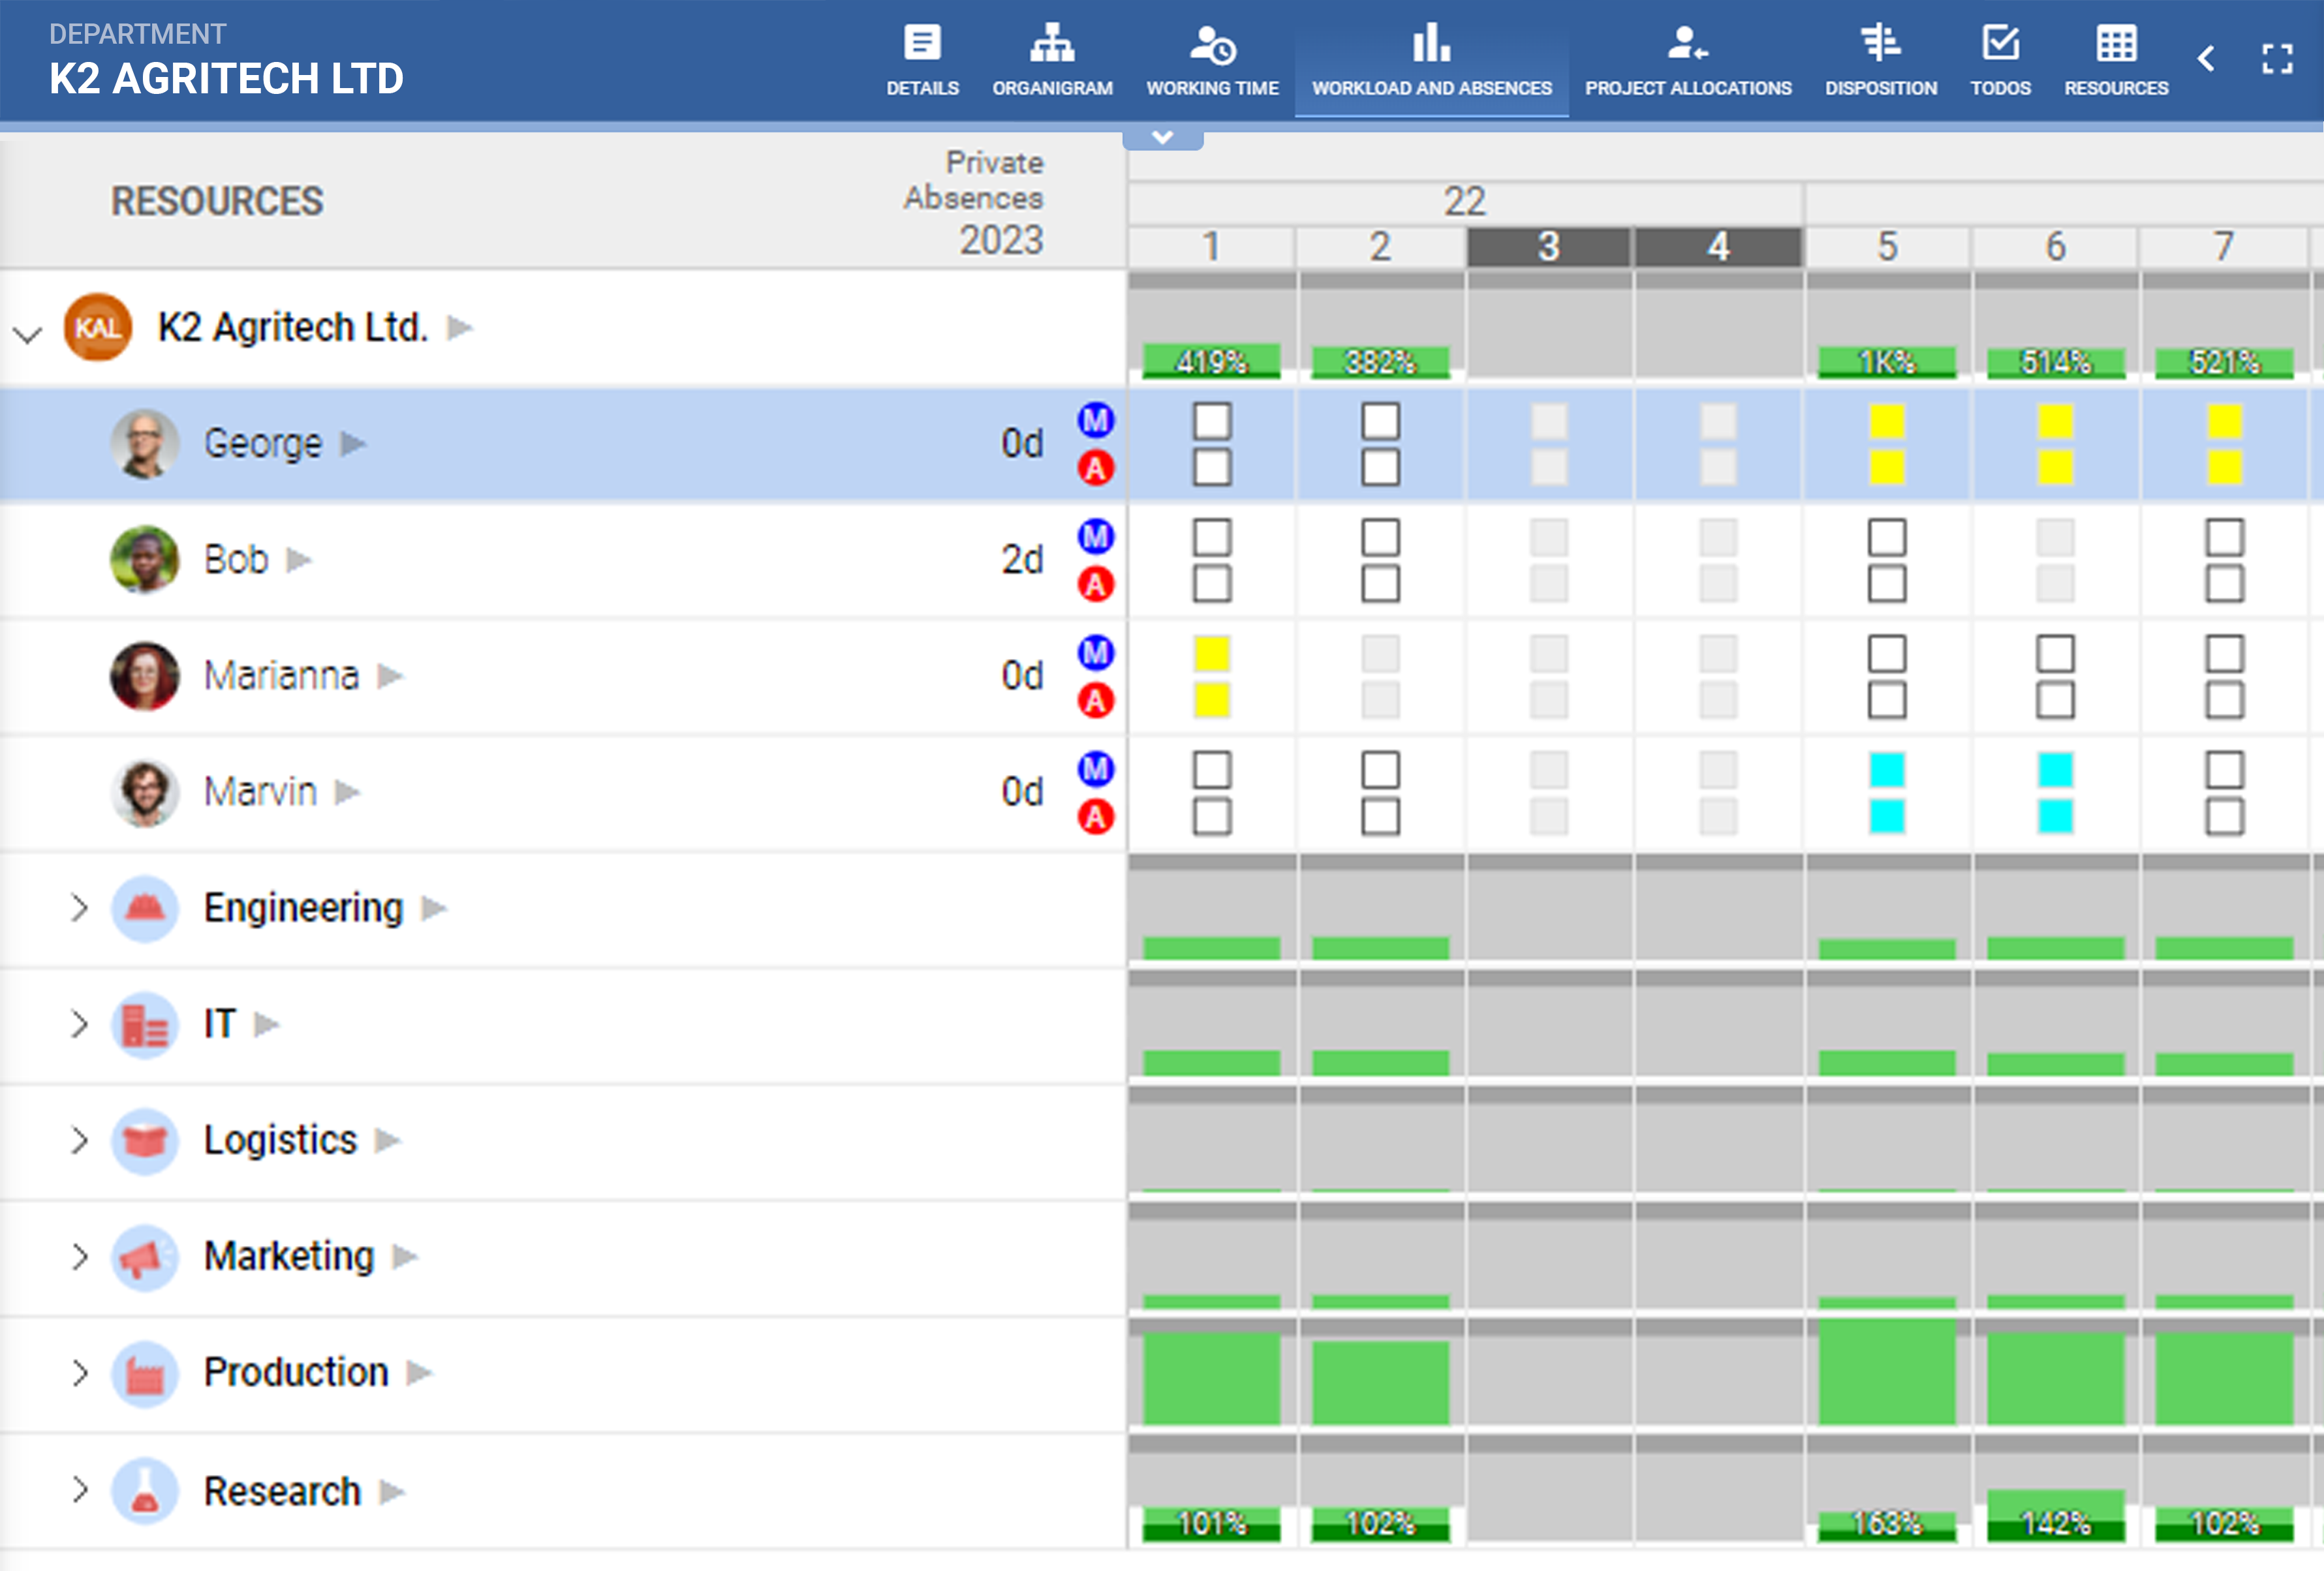This screenshot has height=1571, width=2324.
Task: Click the back arrow in header
Action: pyautogui.click(x=2205, y=59)
